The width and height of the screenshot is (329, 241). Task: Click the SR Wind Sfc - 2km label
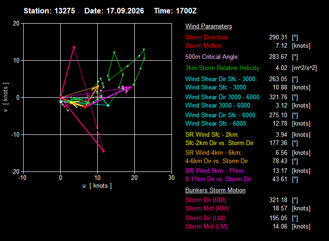[212, 135]
